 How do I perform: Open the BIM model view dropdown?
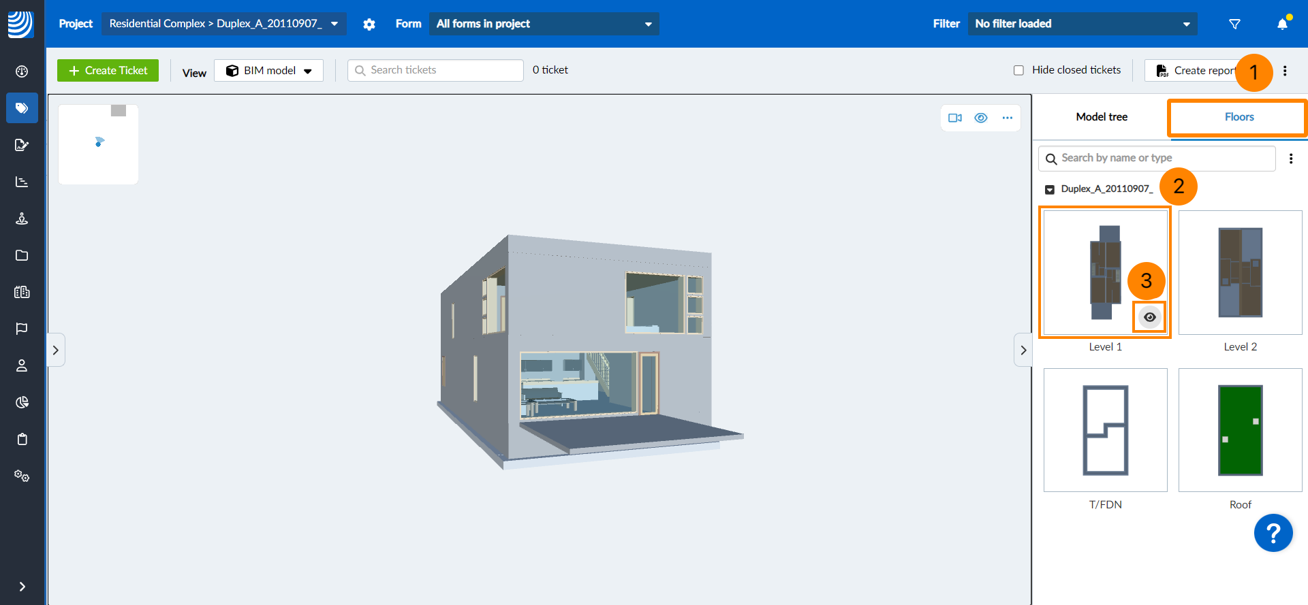point(269,71)
